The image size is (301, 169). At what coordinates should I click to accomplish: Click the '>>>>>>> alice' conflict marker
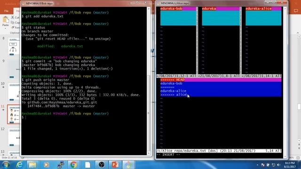coord(174,95)
